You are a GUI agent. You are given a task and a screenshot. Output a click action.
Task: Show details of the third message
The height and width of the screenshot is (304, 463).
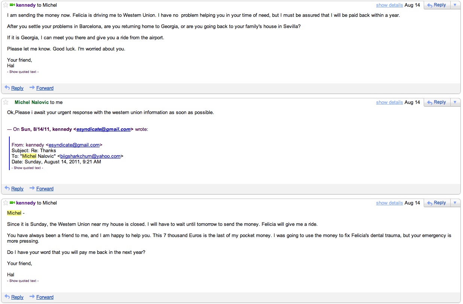389,203
